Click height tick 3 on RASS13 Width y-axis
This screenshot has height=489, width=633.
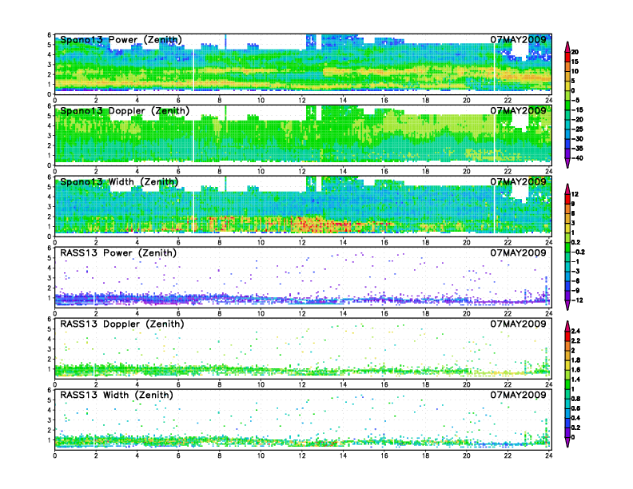point(50,420)
